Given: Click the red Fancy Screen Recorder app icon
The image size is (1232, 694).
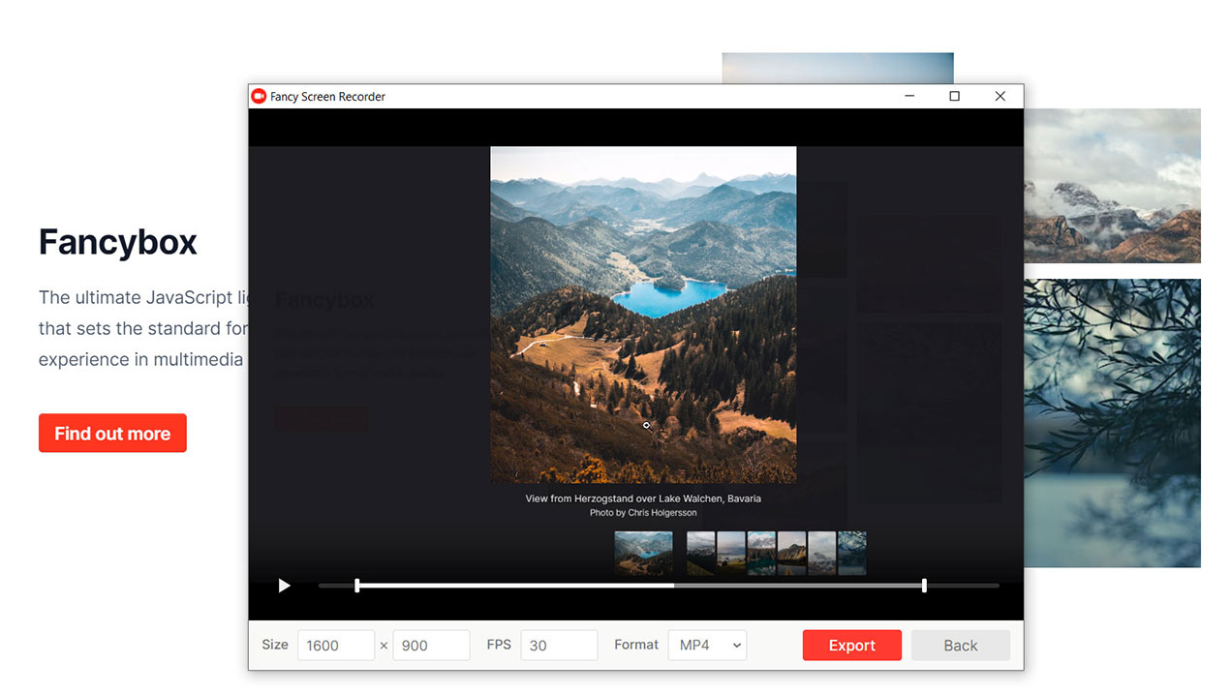Looking at the screenshot, I should [x=259, y=97].
